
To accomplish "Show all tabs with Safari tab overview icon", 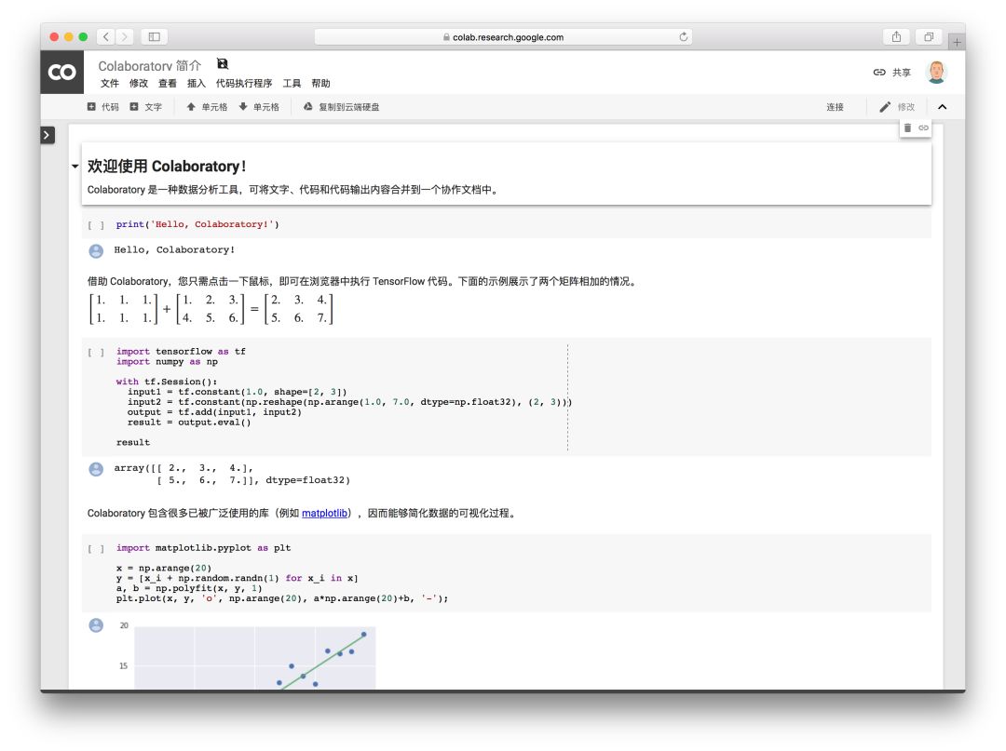I will pyautogui.click(x=929, y=37).
